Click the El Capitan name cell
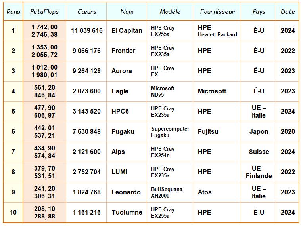Screen dimensions: 301x226 point(127,30)
